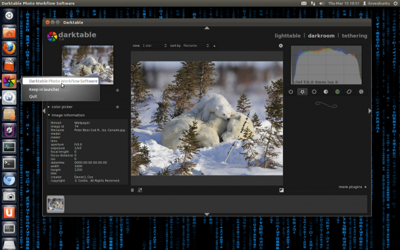Open the effects group icon
400x250 pixels.
361,92
